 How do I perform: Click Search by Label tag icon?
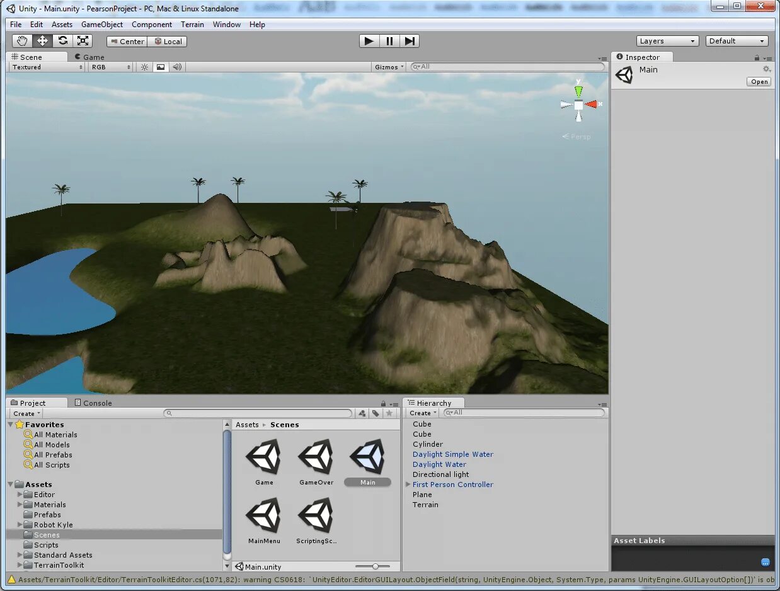click(x=376, y=413)
